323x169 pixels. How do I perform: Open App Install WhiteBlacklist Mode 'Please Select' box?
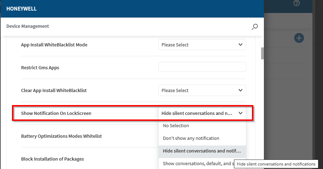(197, 45)
